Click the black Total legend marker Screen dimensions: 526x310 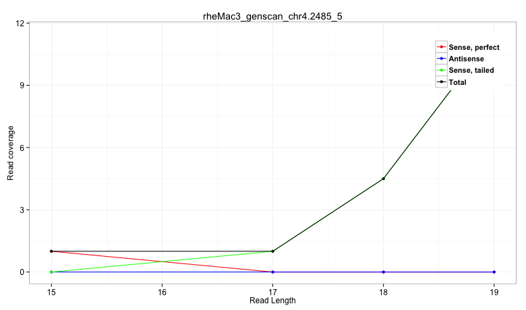[x=441, y=82]
